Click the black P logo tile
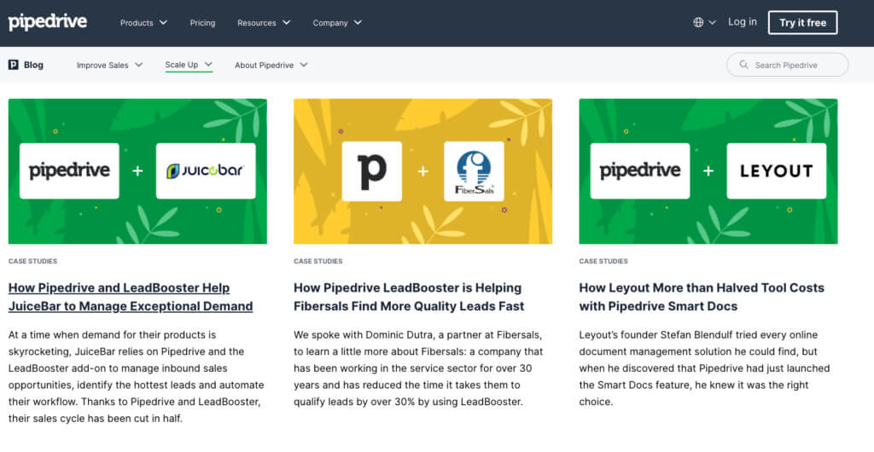 pyautogui.click(x=372, y=171)
